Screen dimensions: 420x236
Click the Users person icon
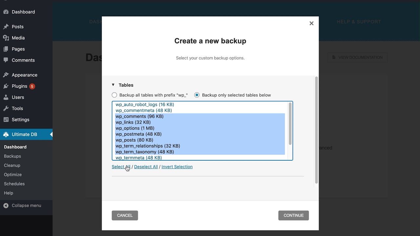tap(6, 97)
